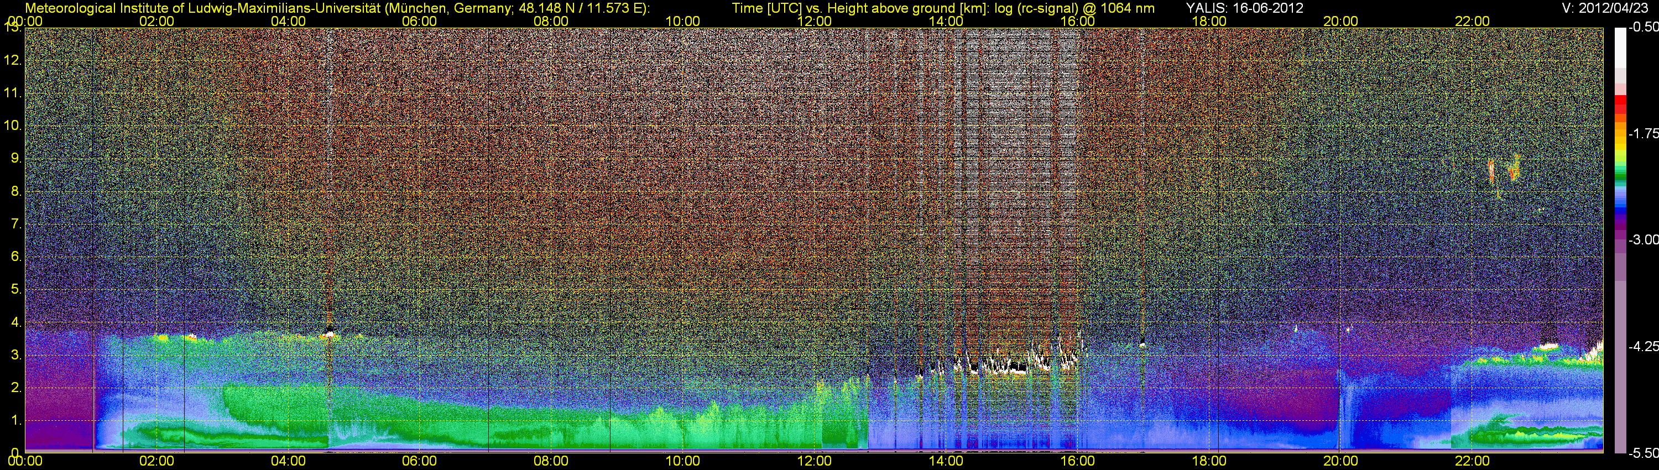1659x470 pixels.
Task: Select the 20:00 label on the bottom time axis
Action: pos(1341,461)
